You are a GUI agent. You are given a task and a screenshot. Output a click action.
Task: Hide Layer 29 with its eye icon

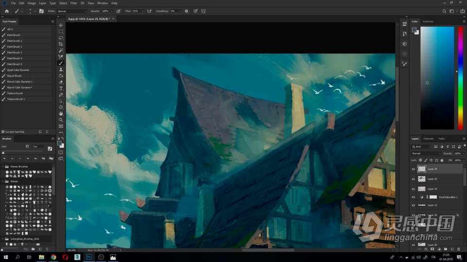pos(413,169)
